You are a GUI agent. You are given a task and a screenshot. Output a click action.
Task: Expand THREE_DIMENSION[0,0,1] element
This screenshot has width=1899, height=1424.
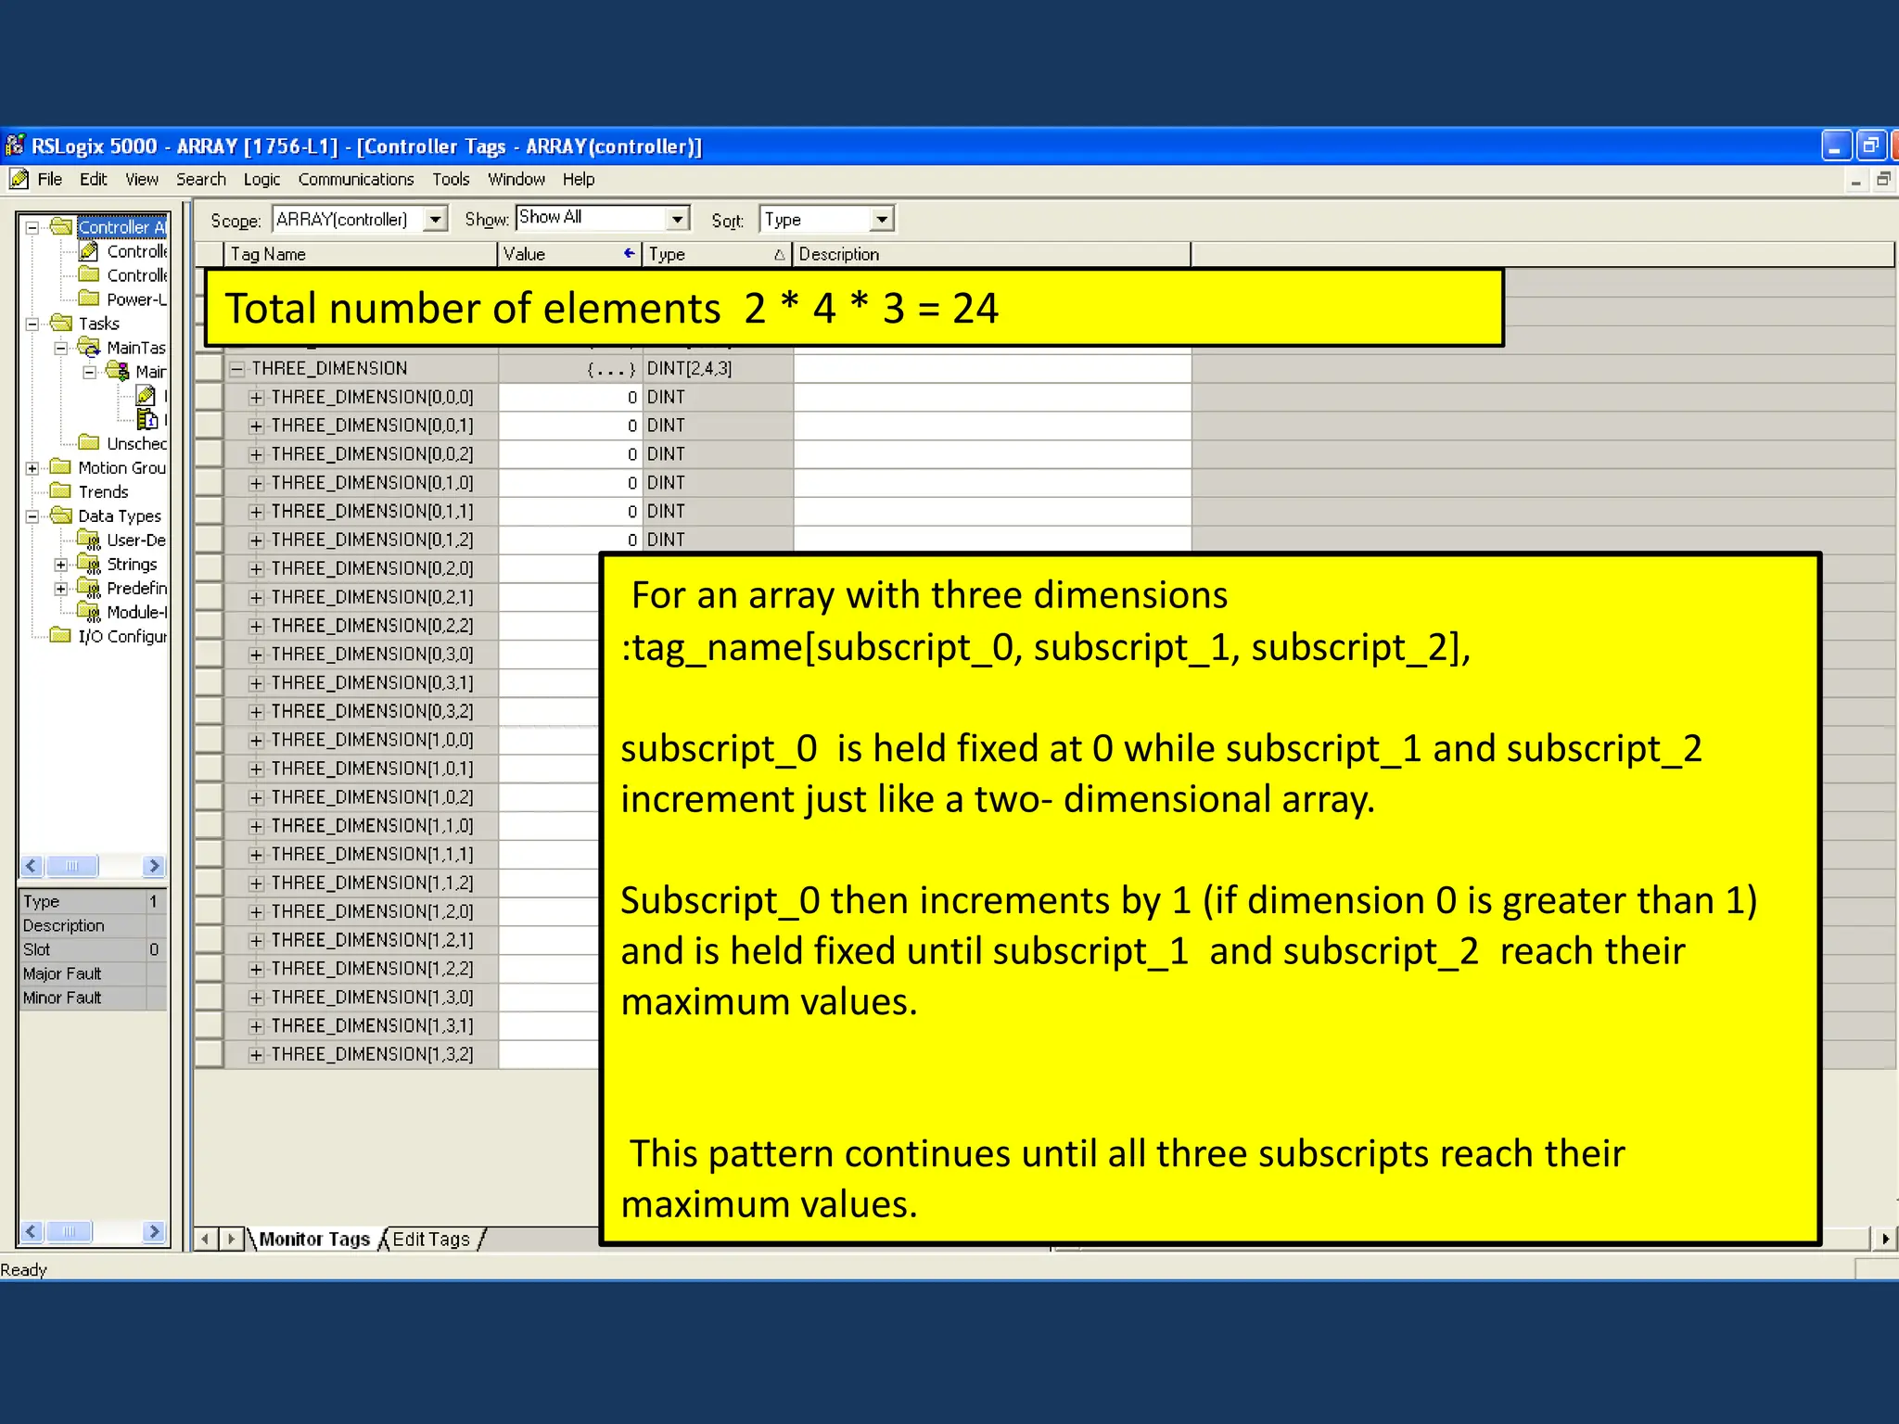coord(257,426)
